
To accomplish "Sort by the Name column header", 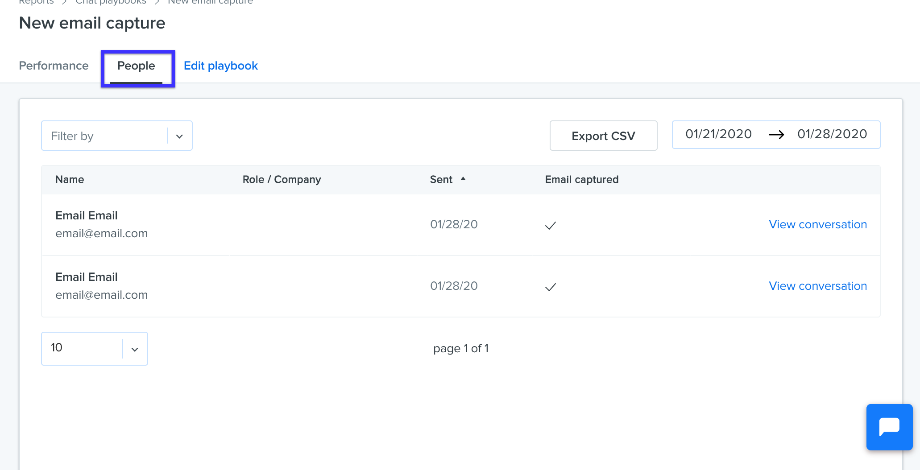I will click(x=70, y=179).
